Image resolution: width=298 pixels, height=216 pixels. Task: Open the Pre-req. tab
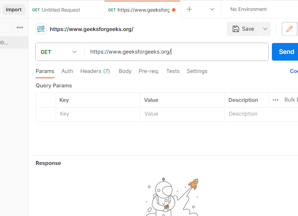149,71
